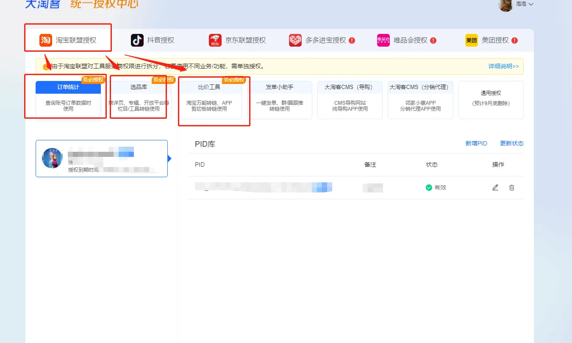
Task: Switch to 抖音授权 tab
Action: point(161,40)
